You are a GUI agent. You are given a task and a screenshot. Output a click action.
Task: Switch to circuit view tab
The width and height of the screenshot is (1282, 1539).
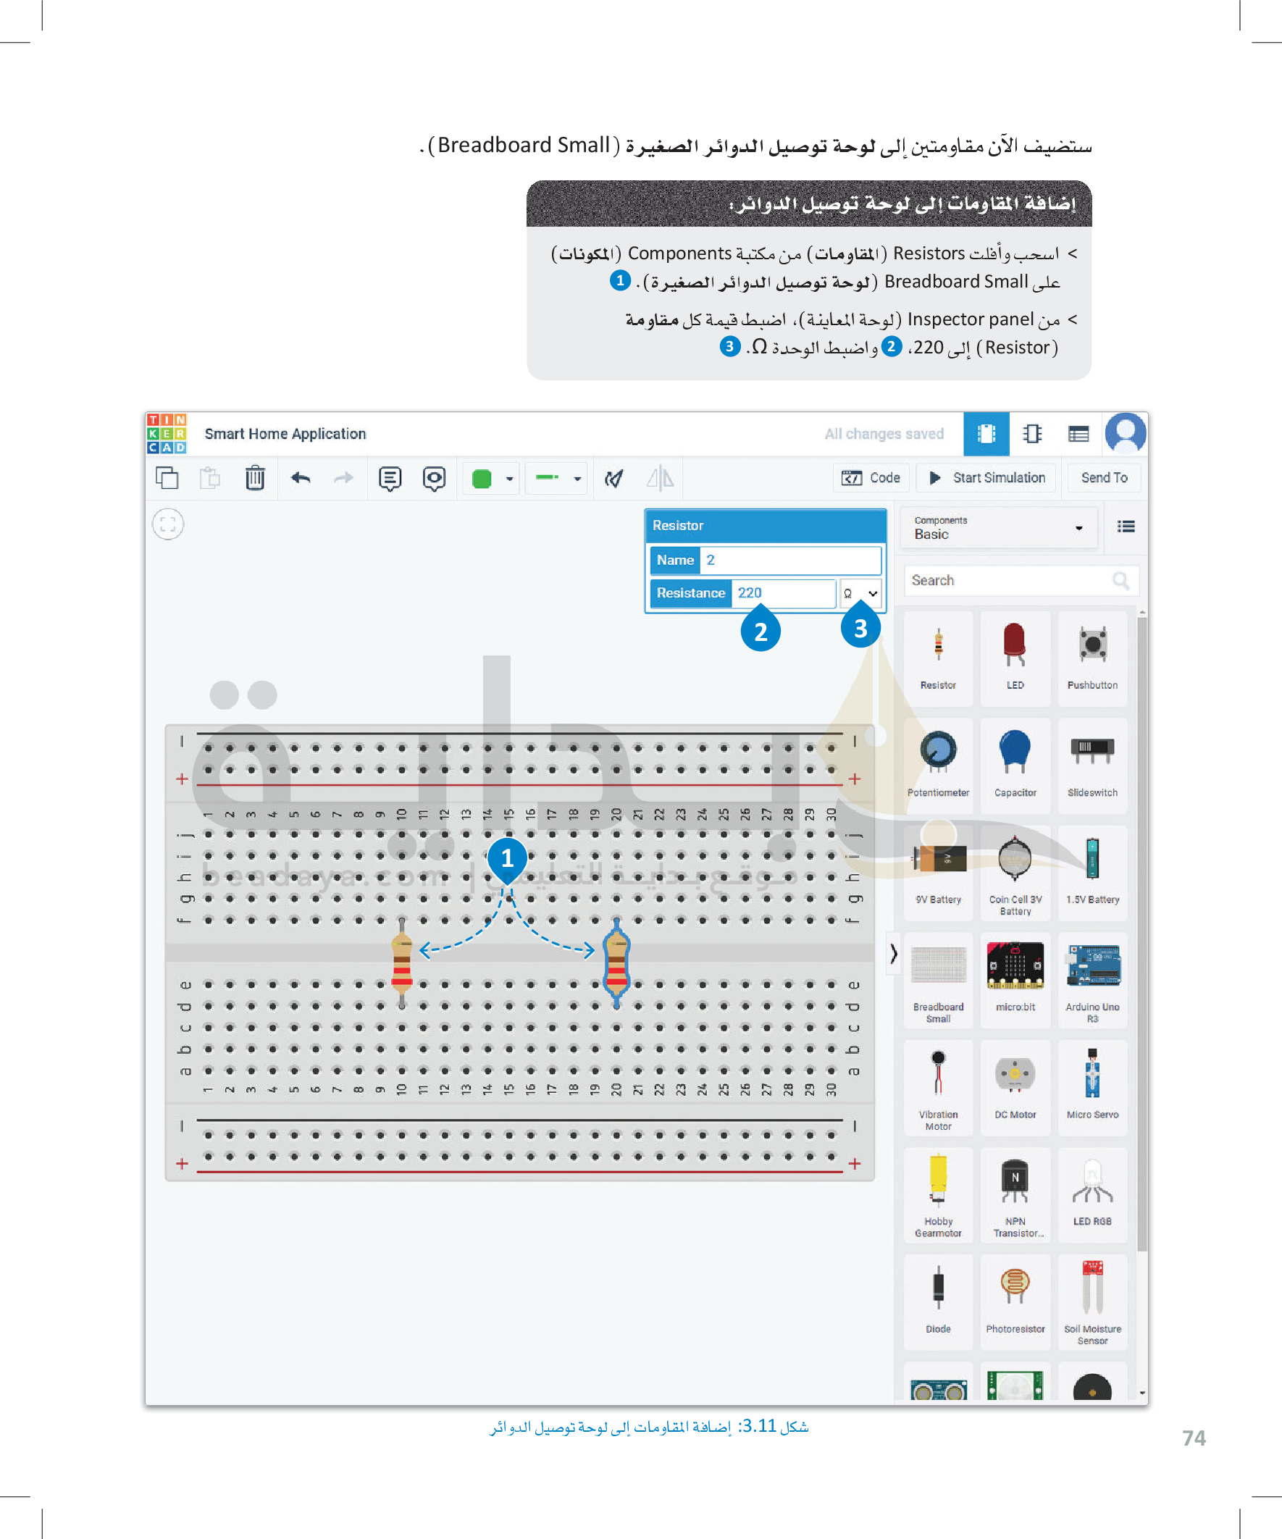pos(986,433)
